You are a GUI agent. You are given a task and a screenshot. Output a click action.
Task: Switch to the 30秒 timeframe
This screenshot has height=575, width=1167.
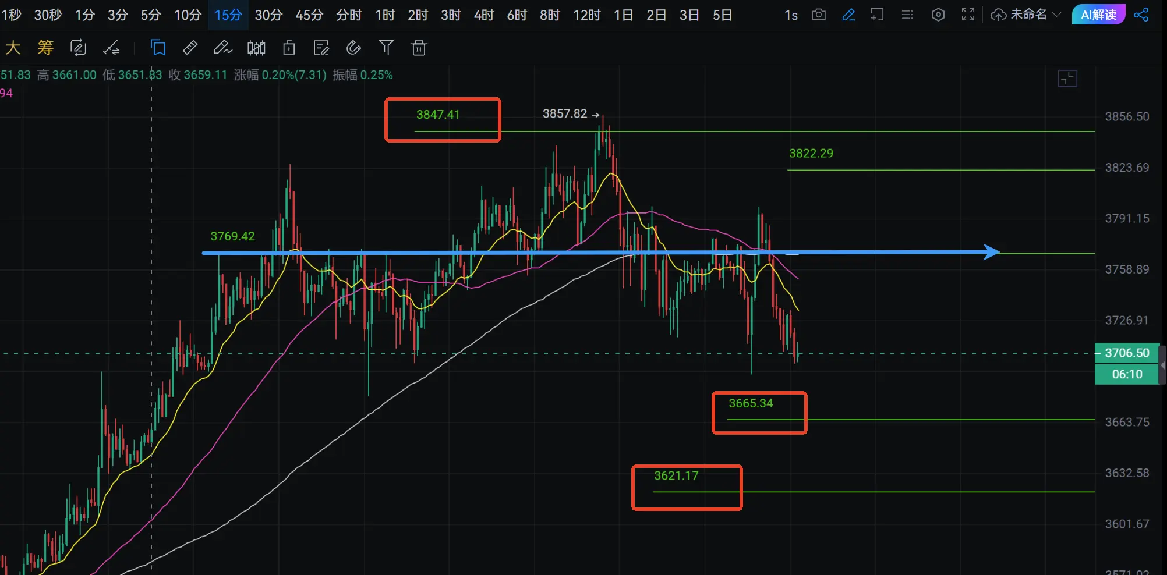click(48, 15)
